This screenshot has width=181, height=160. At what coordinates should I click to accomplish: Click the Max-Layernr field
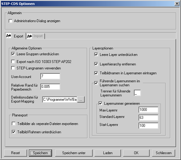[x=148, y=110]
